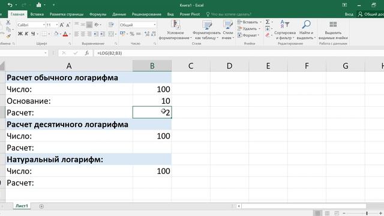Toggle align text left
Image resolution: width=384 pixels, height=216 pixels.
tap(76, 34)
